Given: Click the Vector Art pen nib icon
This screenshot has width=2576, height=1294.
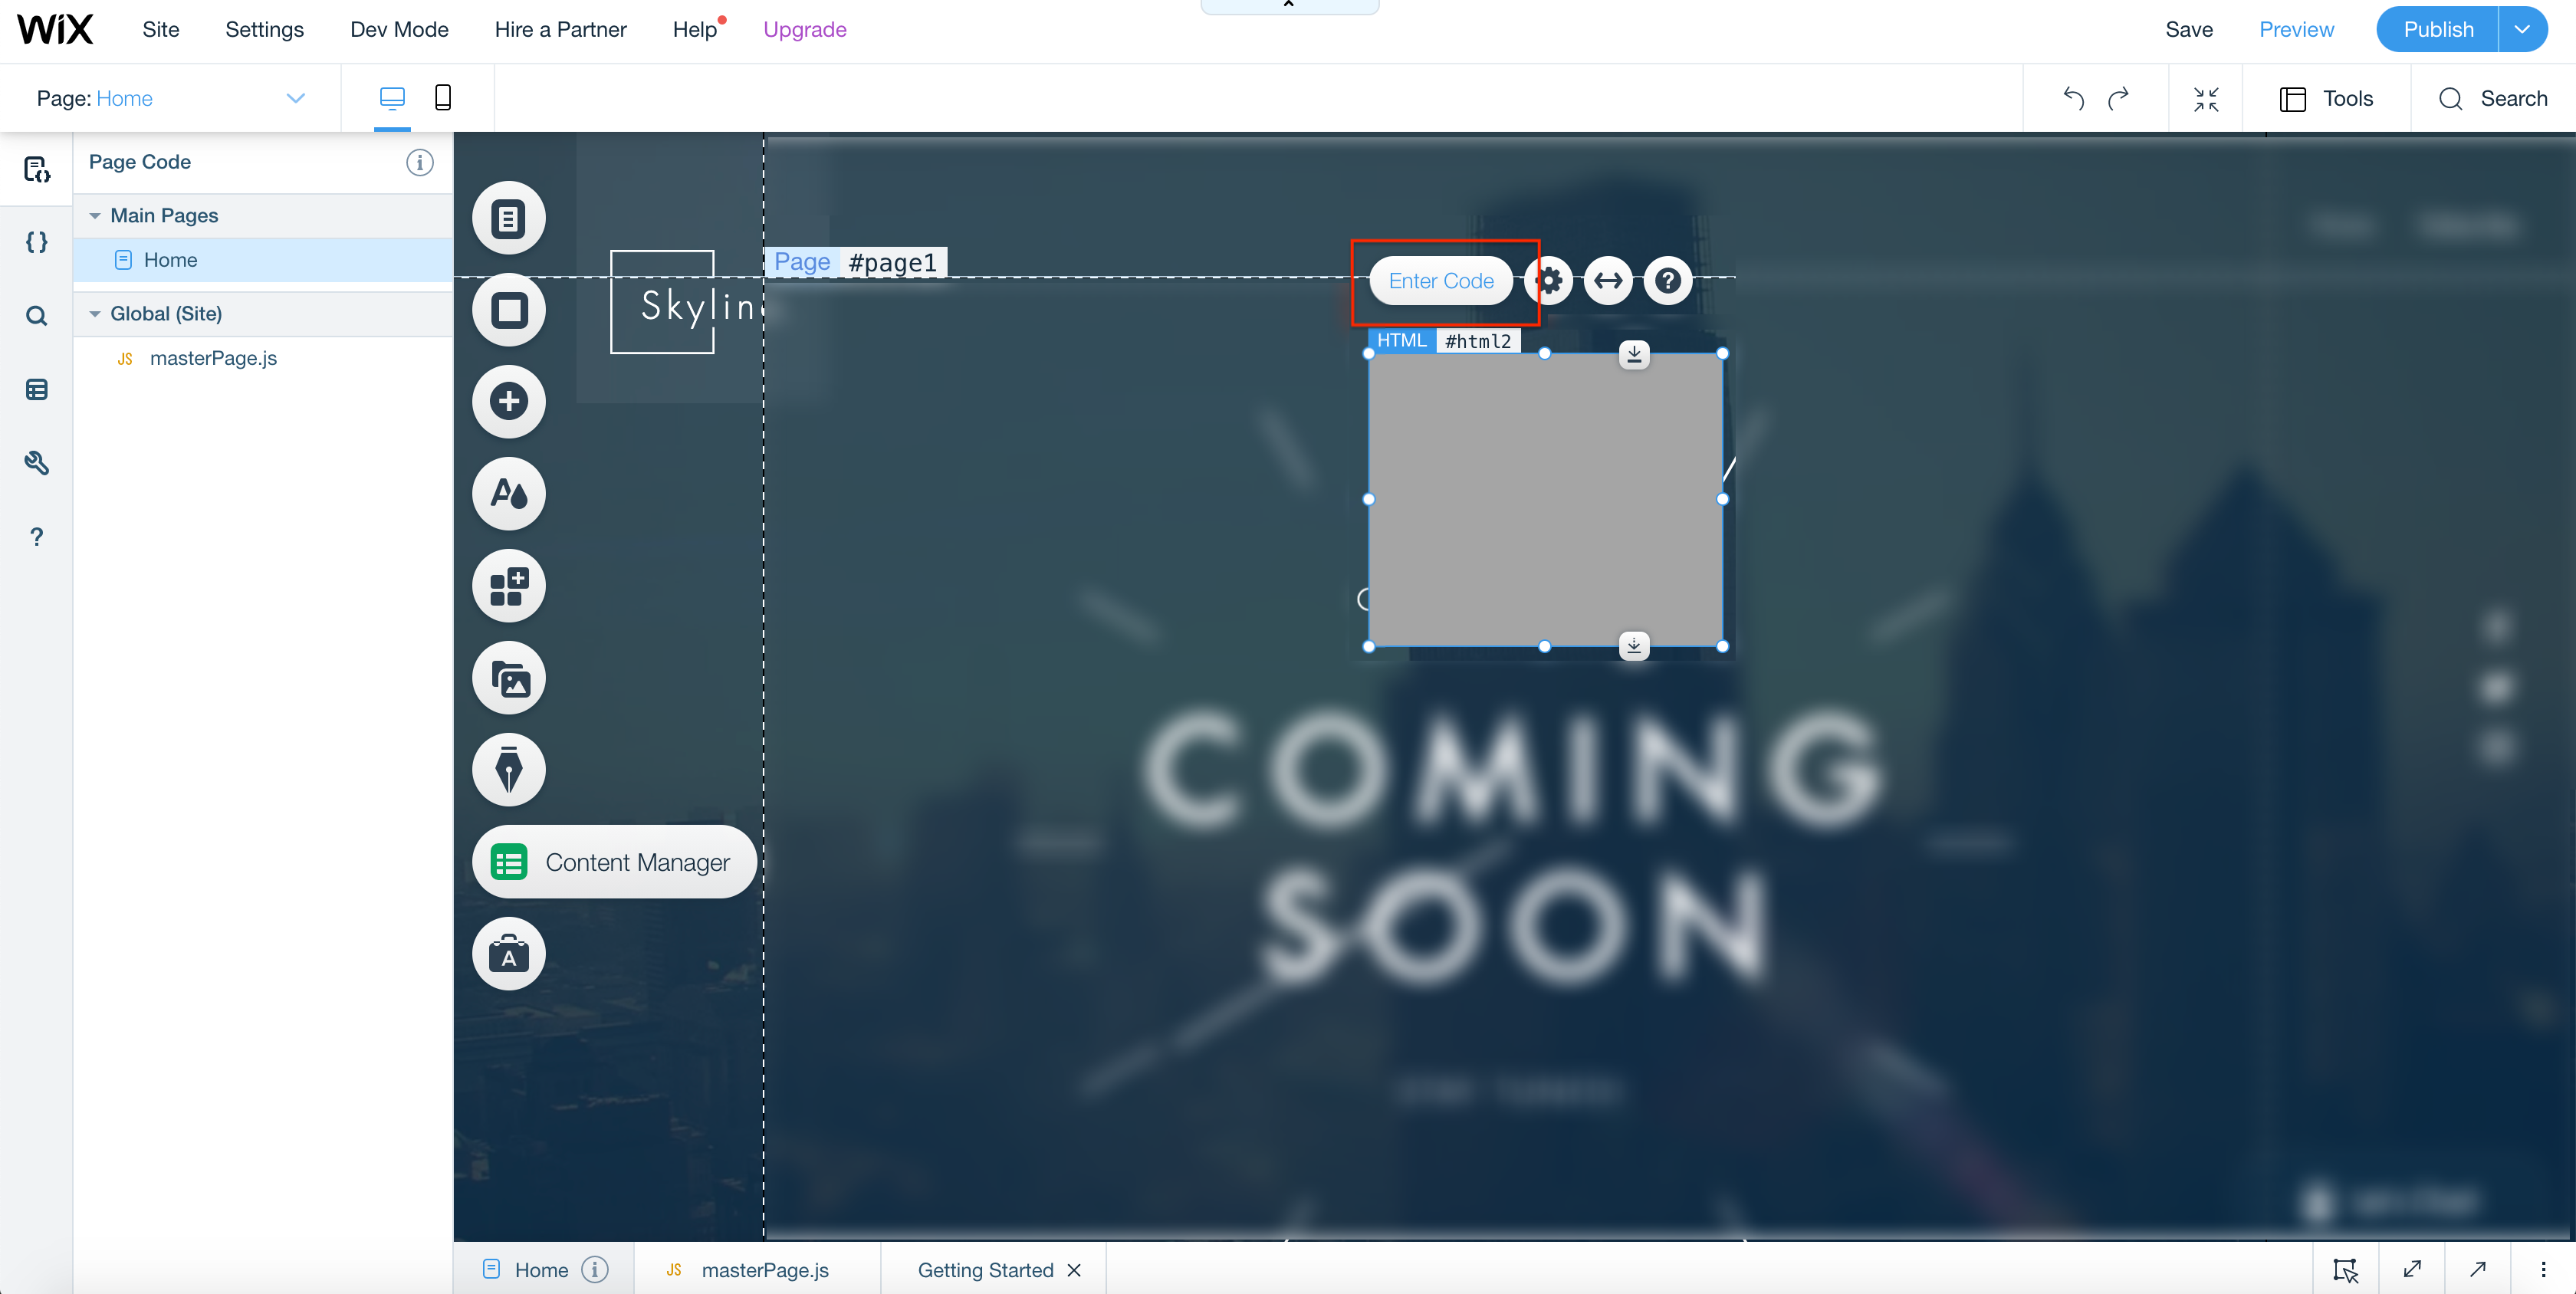Looking at the screenshot, I should (509, 770).
